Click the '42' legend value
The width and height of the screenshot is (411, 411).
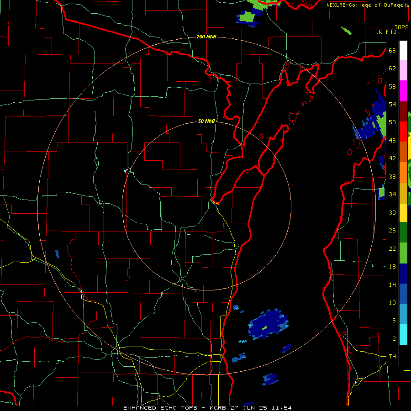[x=392, y=158]
